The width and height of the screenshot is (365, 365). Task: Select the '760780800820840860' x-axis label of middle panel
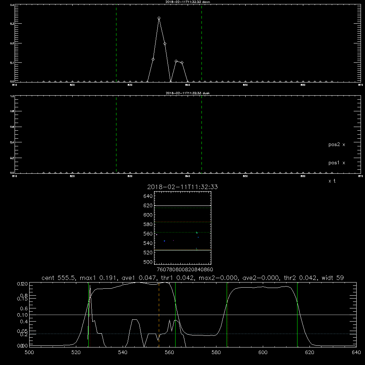point(185,270)
